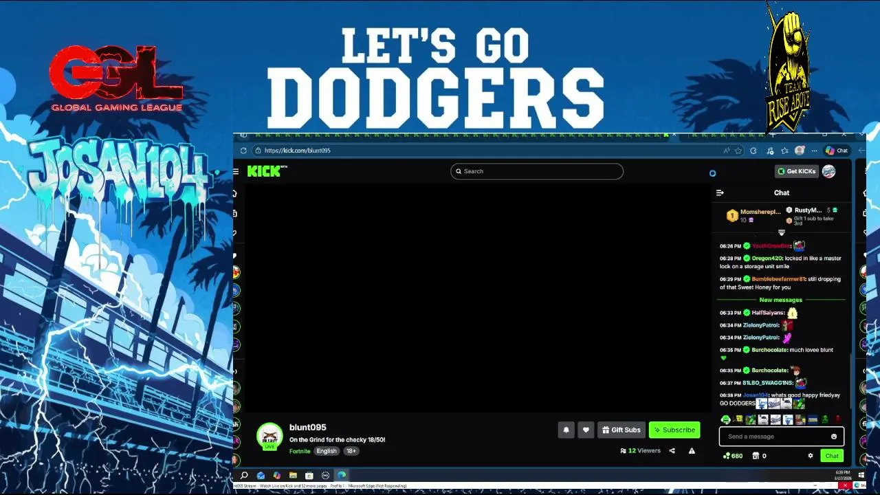Image resolution: width=880 pixels, height=495 pixels.
Task: Click the English language tag
Action: [327, 452]
